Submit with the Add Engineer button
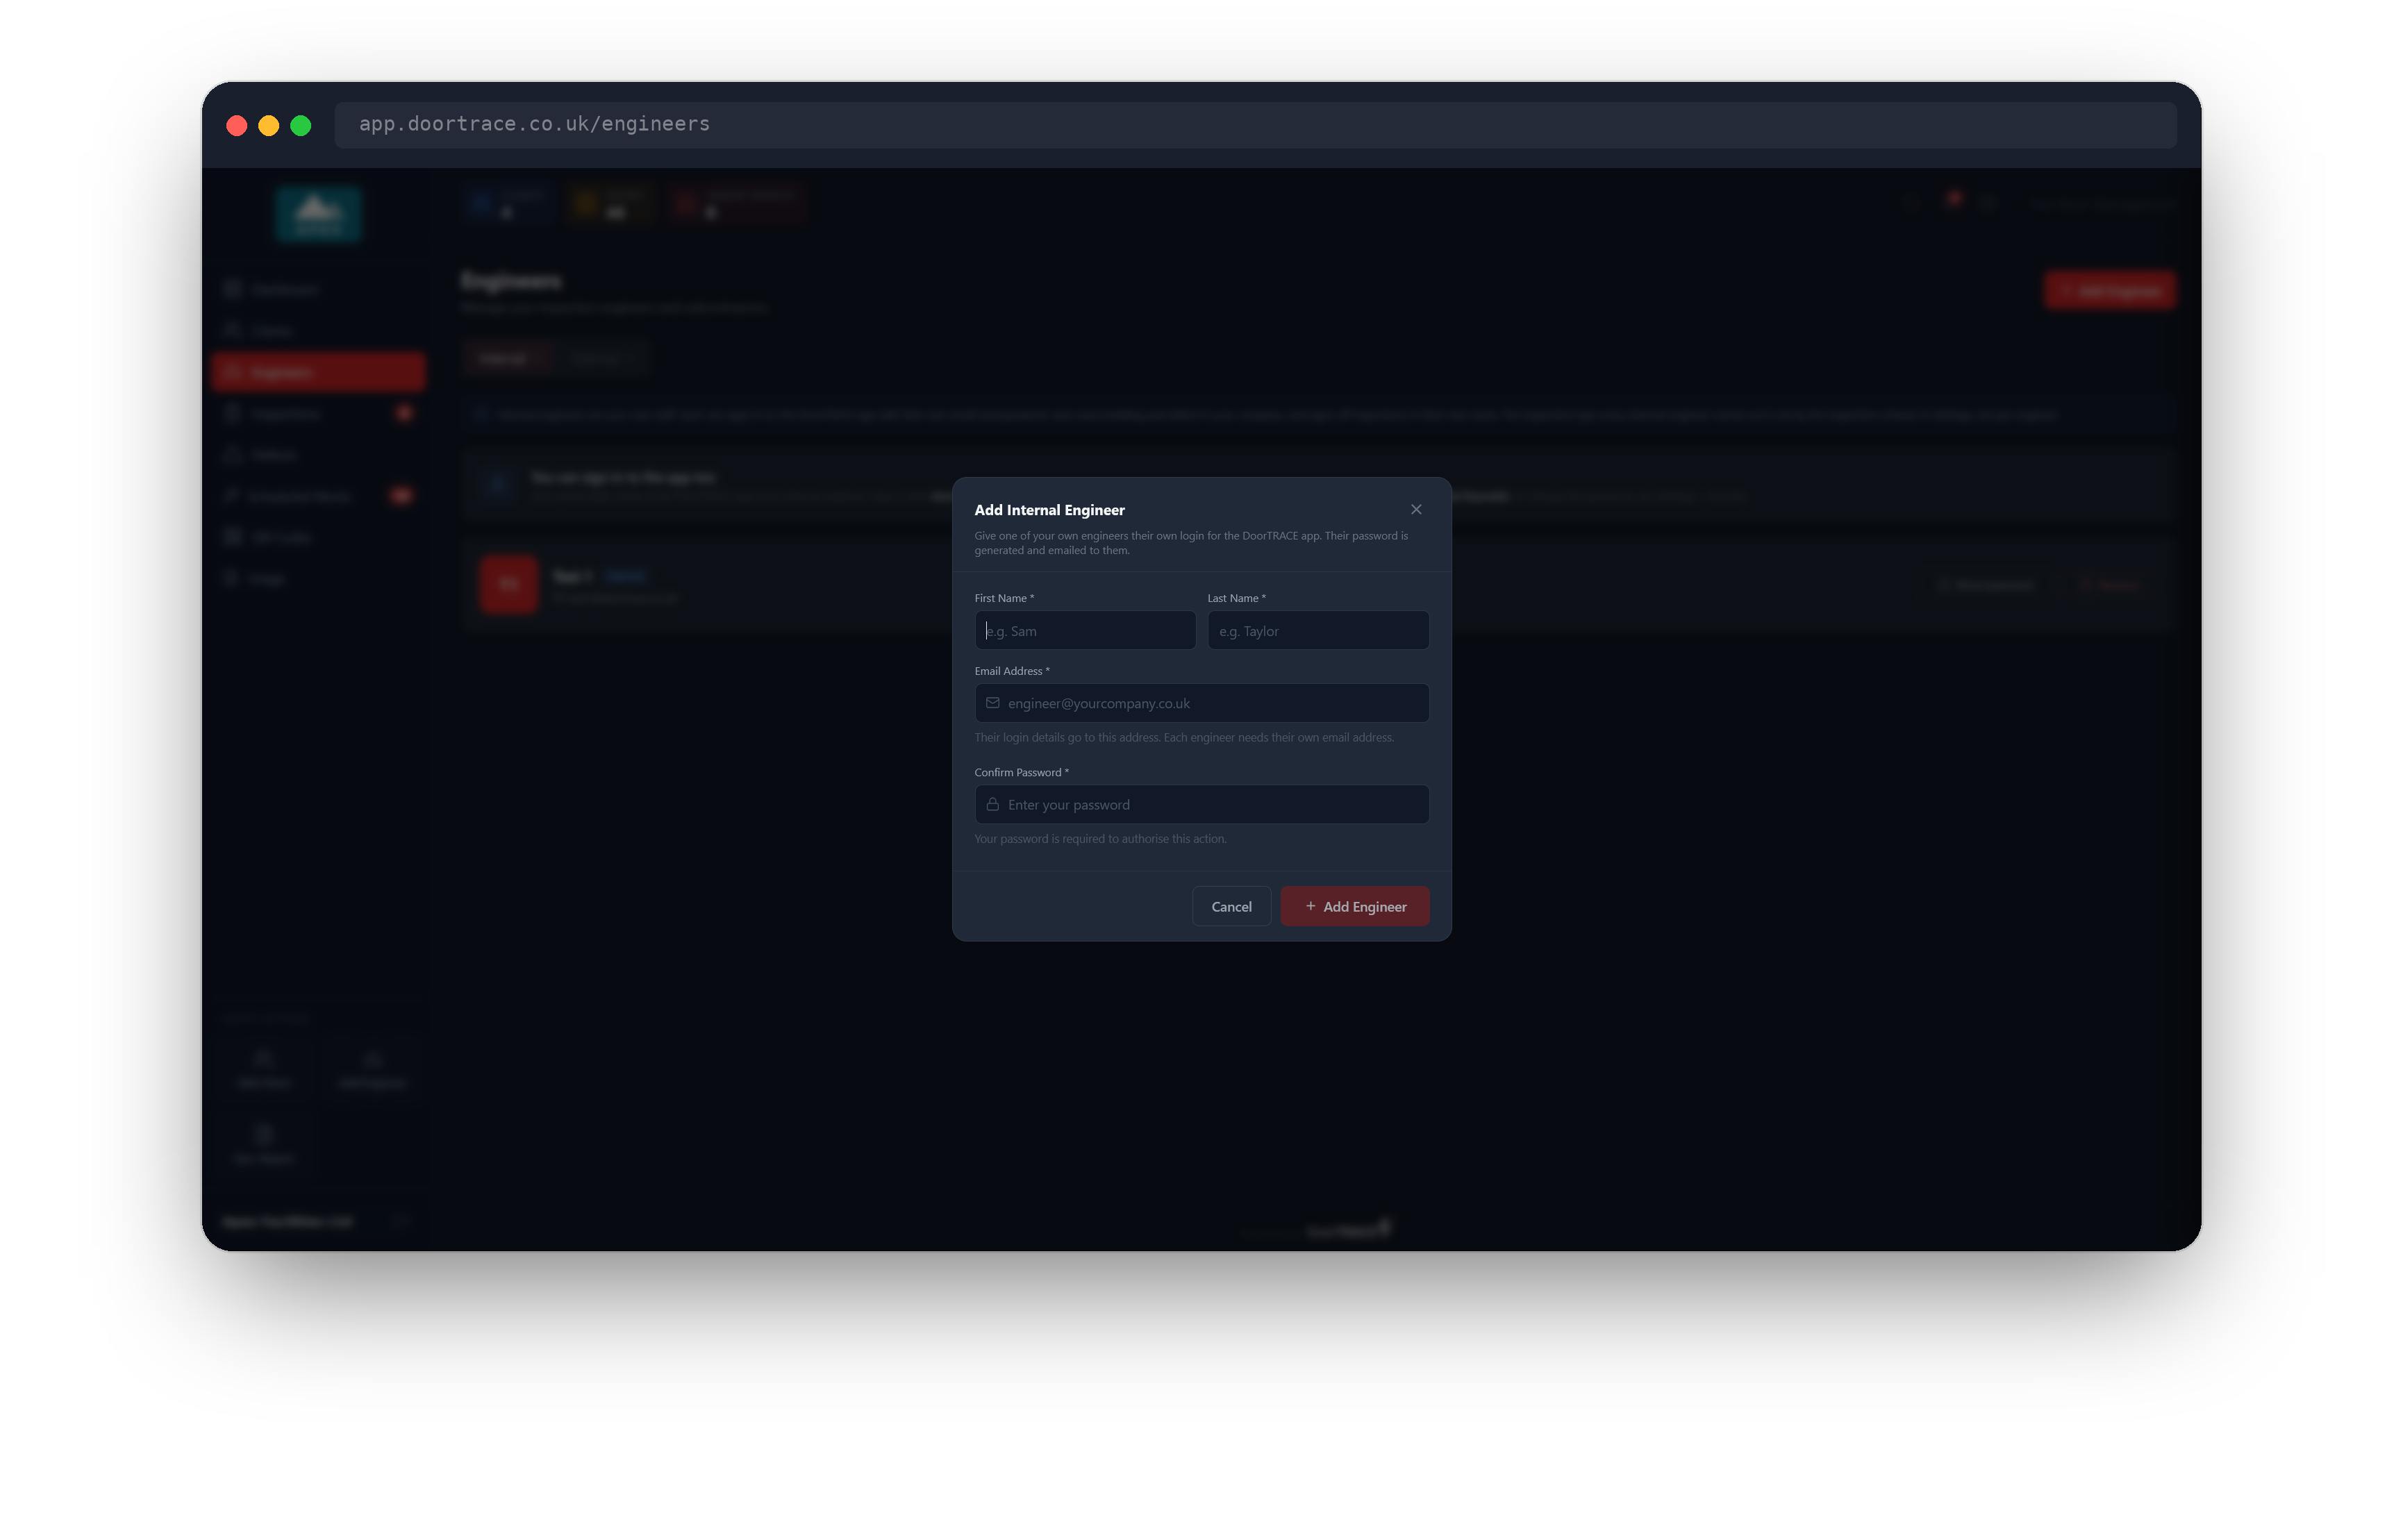Screen dimensions: 2403x1540 coord(1354,906)
